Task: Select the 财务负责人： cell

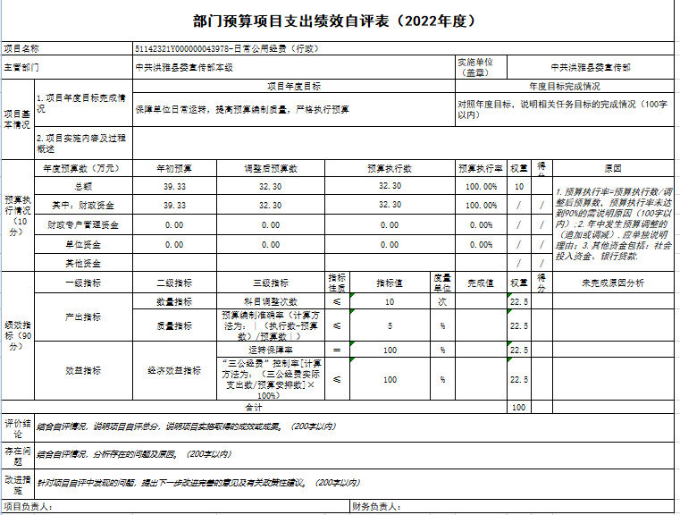Action: point(512,506)
